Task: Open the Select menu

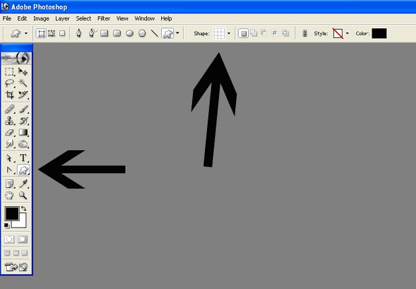Action: point(84,19)
